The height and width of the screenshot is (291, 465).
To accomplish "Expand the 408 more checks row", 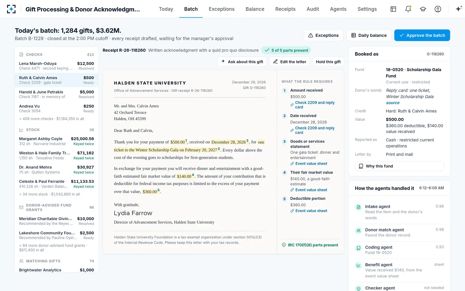I will pos(52,119).
